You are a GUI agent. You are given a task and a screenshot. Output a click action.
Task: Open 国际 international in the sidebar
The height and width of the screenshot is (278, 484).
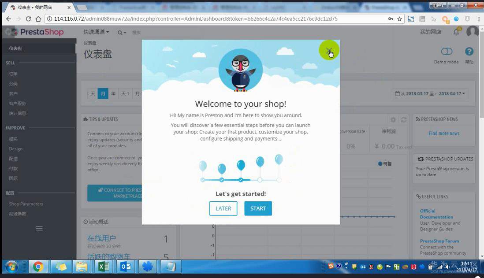(x=13, y=178)
